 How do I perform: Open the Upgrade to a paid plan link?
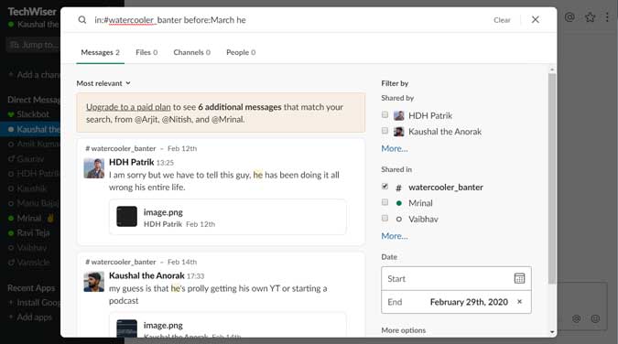coord(128,107)
